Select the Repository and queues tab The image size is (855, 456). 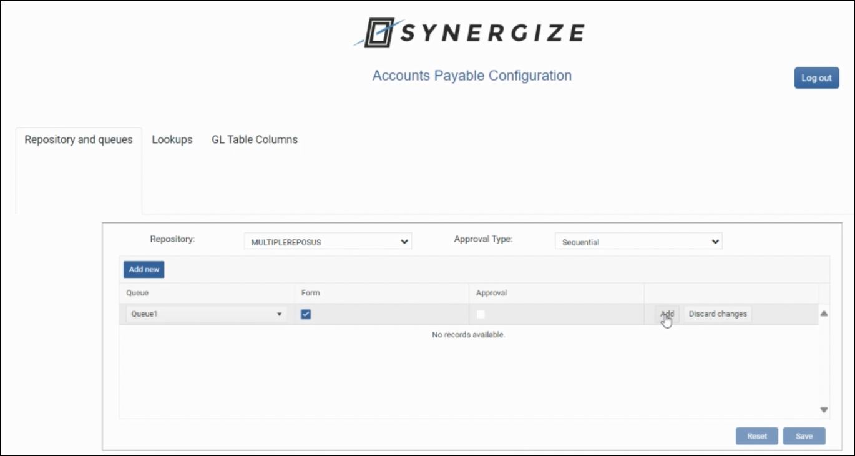pyautogui.click(x=79, y=140)
